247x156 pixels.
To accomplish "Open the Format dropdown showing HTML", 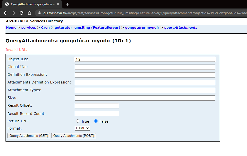I will click(82, 128).
